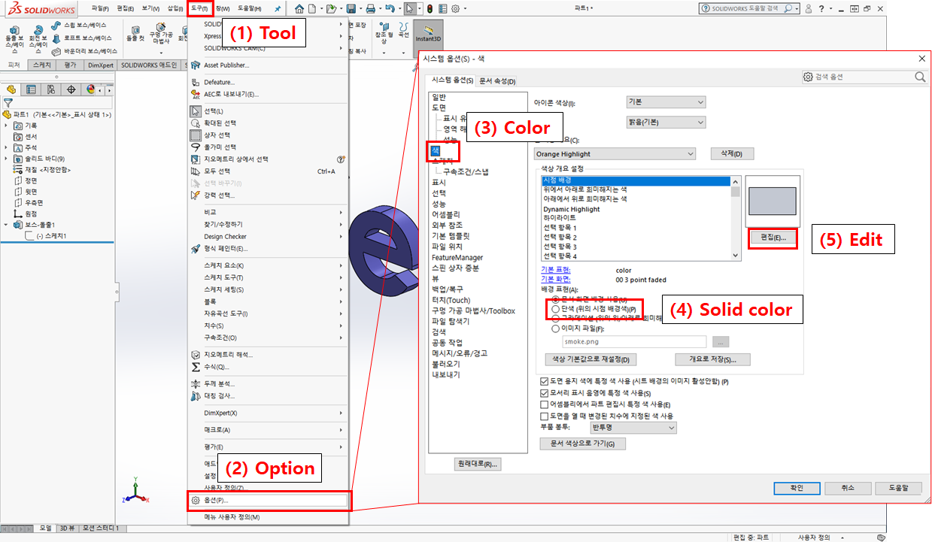This screenshot has width=932, height=542.
Task: Open the 부품 봉투 반투명 dropdown
Action: (633, 428)
